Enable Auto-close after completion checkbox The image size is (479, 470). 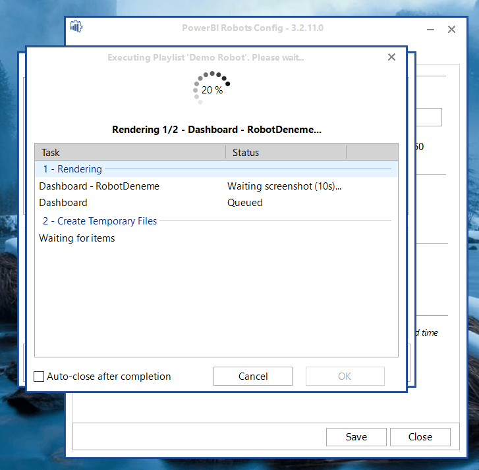point(40,377)
